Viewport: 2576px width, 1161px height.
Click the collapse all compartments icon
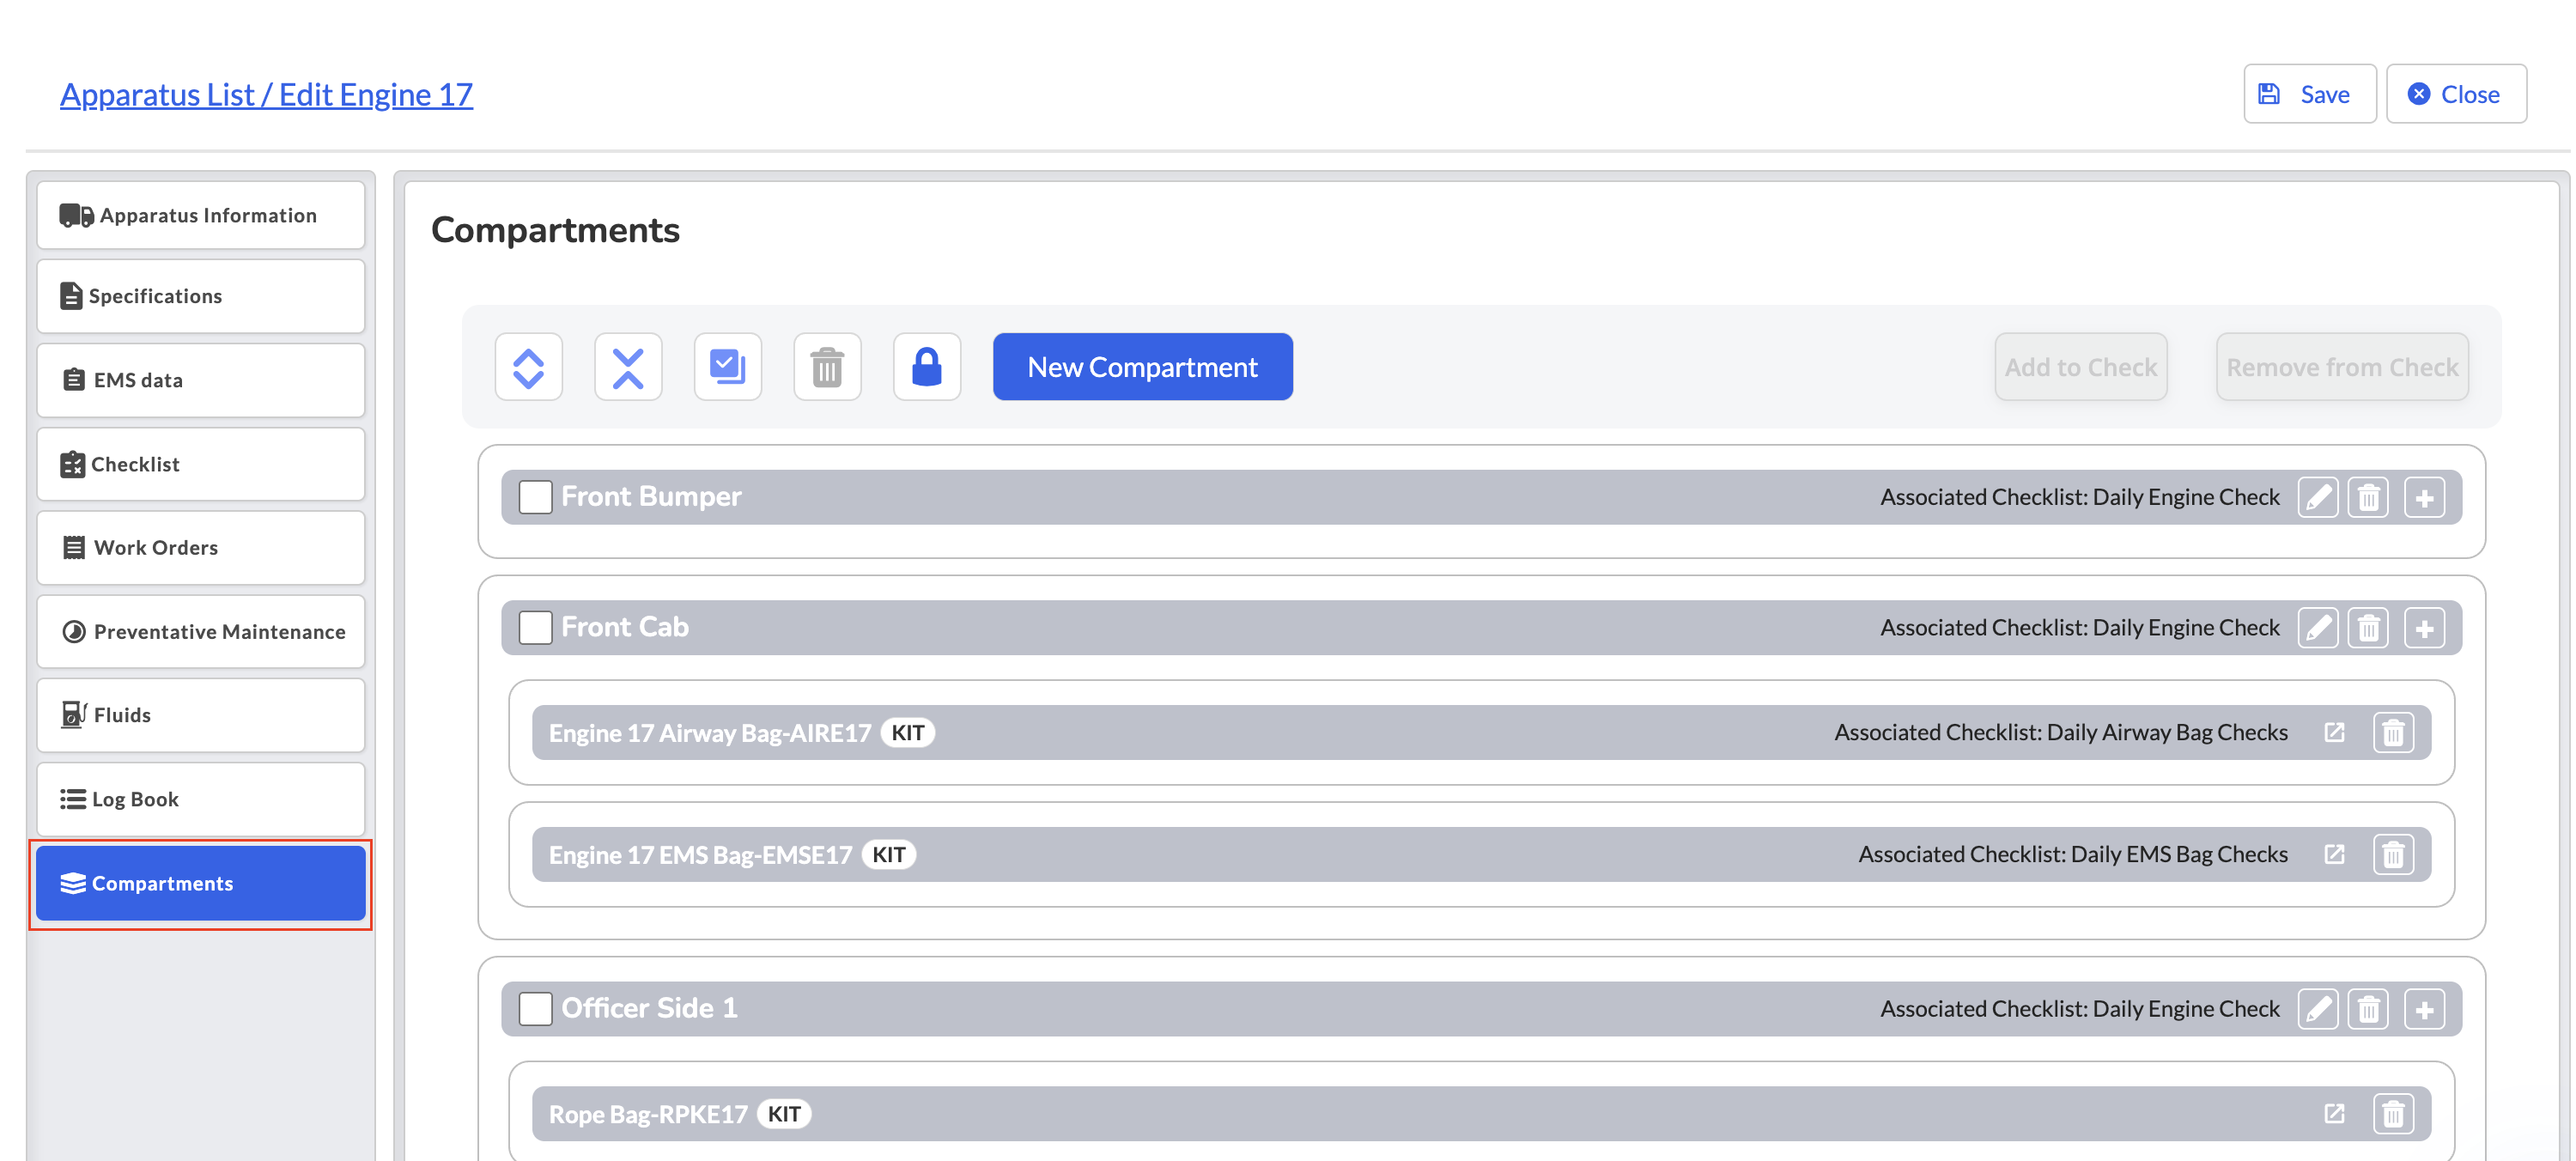click(628, 367)
